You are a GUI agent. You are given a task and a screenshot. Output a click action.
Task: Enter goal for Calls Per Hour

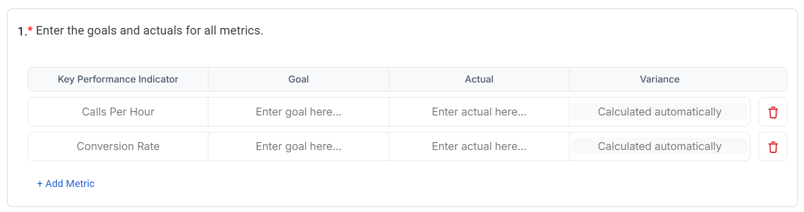[299, 112]
